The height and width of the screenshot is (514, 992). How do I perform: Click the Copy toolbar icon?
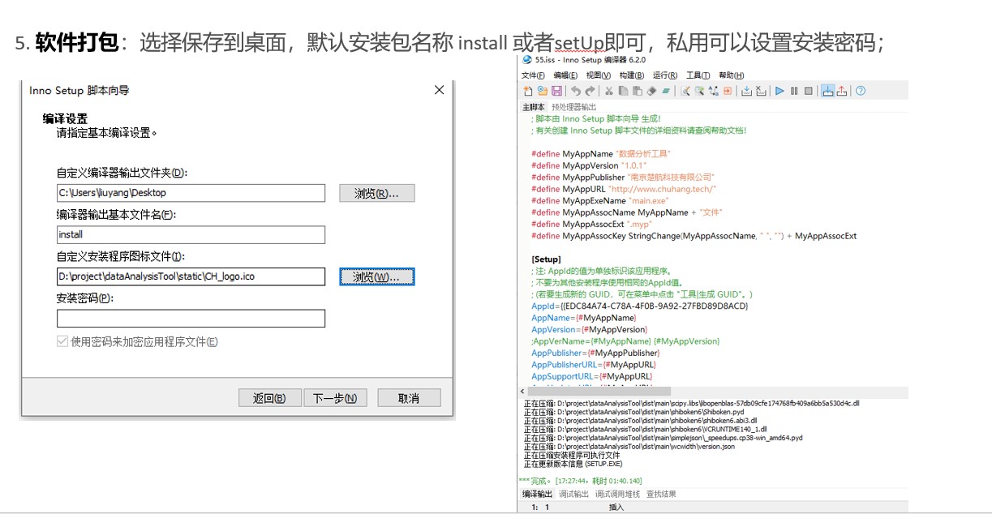(623, 91)
